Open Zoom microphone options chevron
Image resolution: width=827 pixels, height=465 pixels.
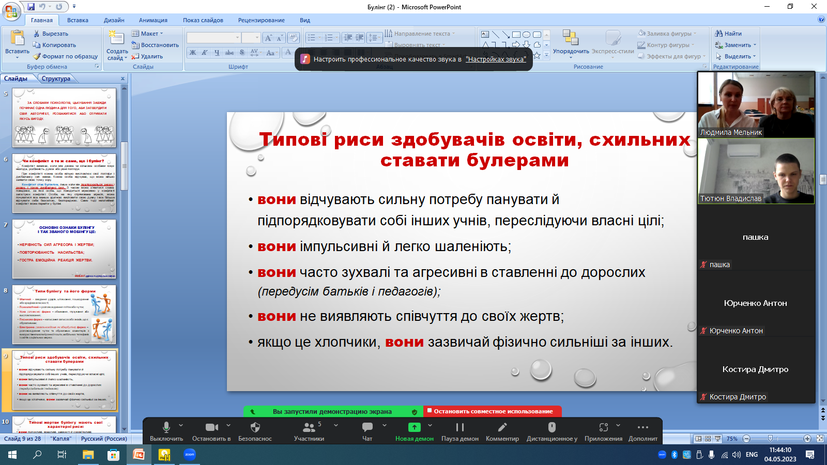[x=181, y=425]
